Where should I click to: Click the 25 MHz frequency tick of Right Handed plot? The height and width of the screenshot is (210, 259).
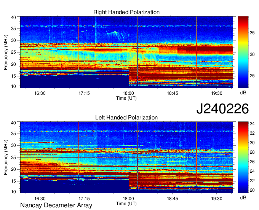pyautogui.click(x=13, y=52)
